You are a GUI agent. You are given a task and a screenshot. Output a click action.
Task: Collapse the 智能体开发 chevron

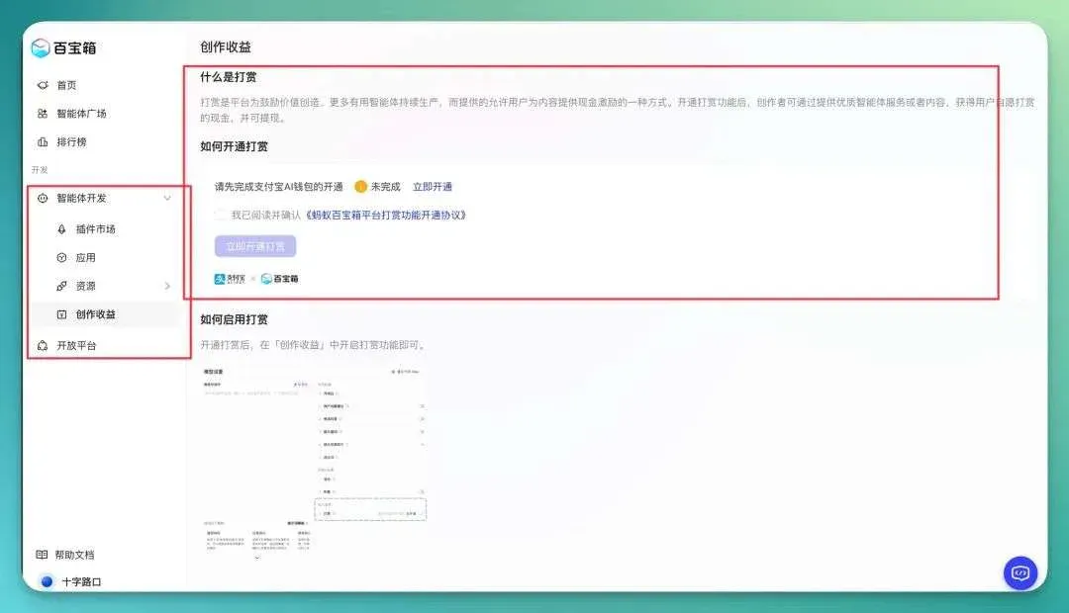(167, 198)
